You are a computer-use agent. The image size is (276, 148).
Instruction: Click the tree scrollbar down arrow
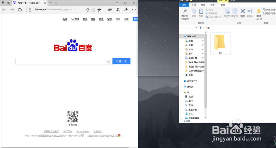[x=205, y=117]
